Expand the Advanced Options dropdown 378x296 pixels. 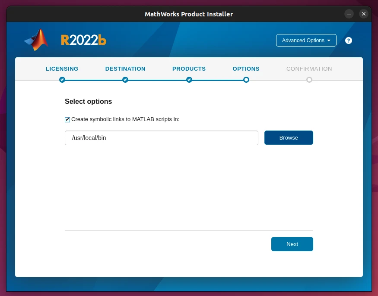pos(306,41)
